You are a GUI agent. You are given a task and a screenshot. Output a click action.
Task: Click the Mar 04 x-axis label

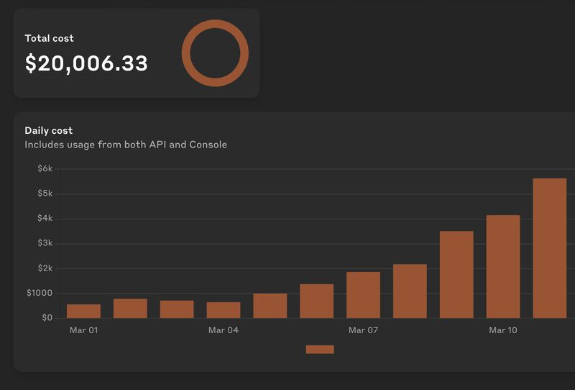pyautogui.click(x=224, y=330)
